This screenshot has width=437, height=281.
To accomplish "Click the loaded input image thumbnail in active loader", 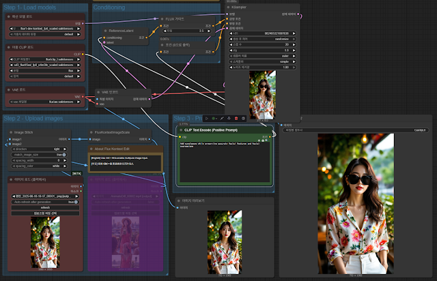I will tap(45, 242).
